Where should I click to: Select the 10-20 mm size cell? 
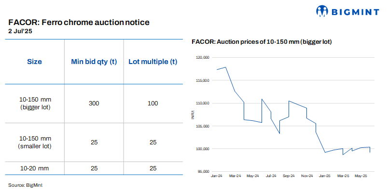(35, 168)
